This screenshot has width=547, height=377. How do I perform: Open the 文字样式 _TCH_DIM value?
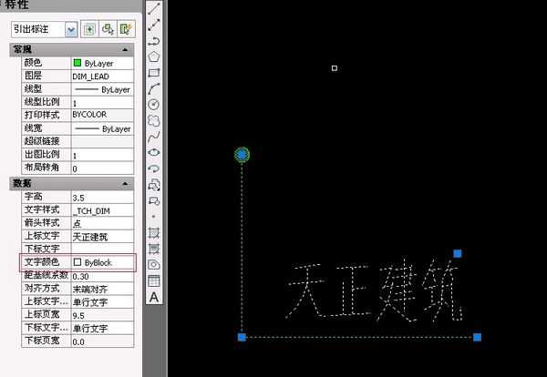pyautogui.click(x=102, y=210)
